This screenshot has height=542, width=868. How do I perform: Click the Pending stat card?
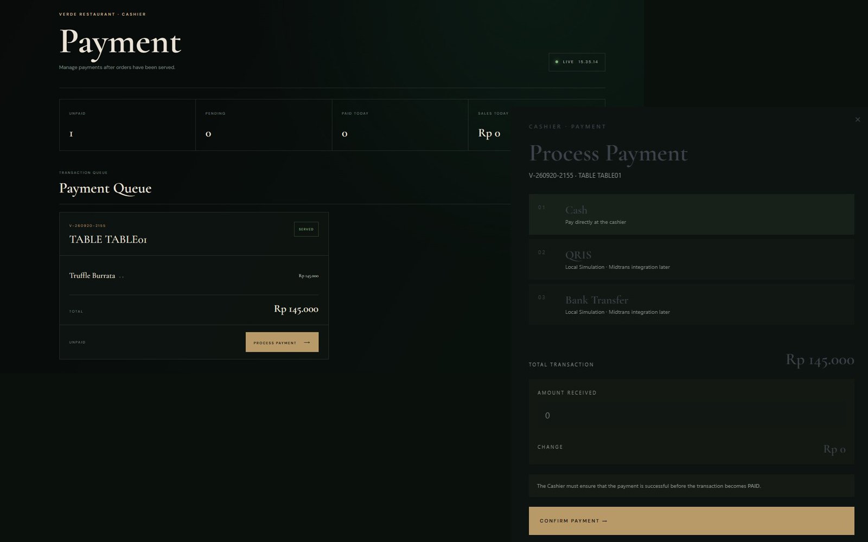(x=264, y=125)
